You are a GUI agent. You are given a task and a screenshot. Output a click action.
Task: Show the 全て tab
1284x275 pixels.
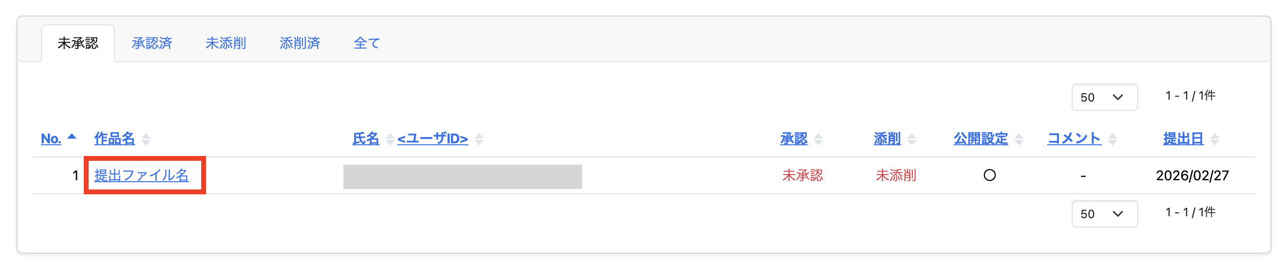[x=366, y=43]
